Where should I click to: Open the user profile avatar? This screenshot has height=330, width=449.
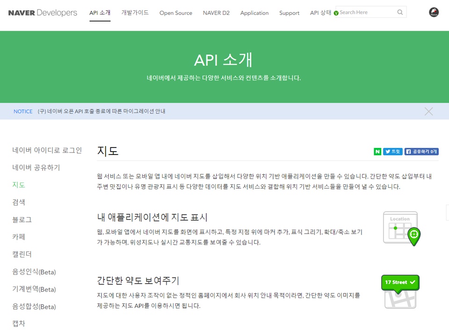434,13
